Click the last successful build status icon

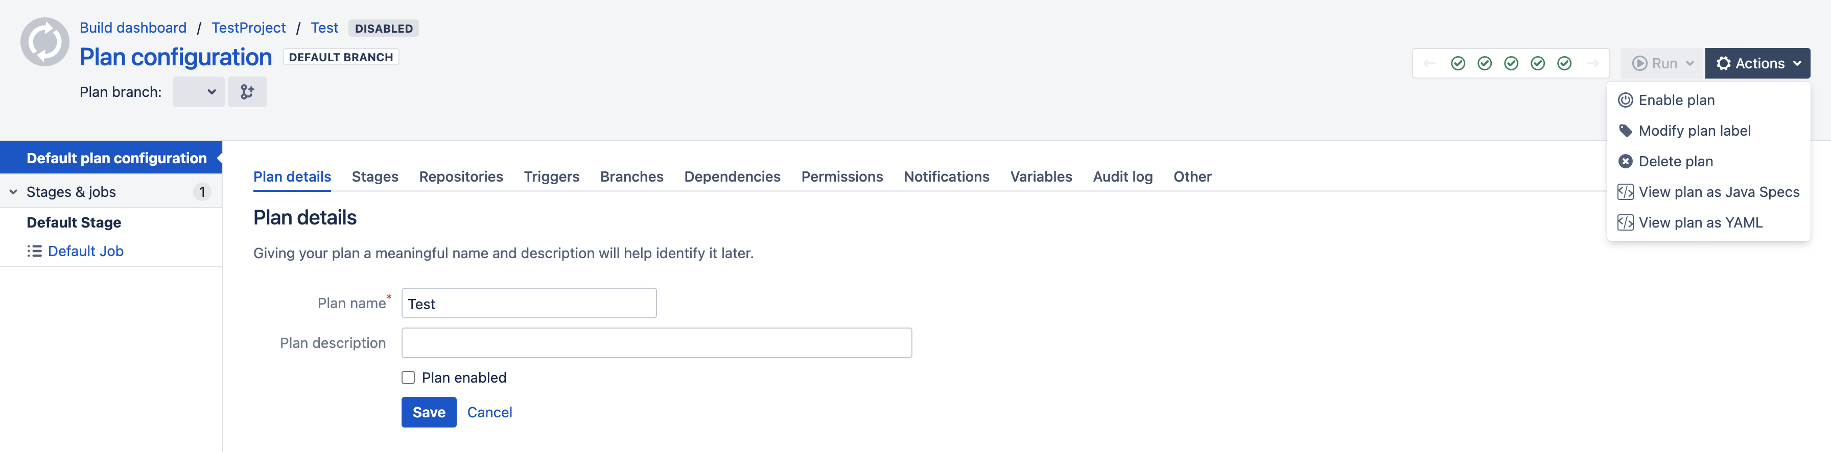point(1564,64)
